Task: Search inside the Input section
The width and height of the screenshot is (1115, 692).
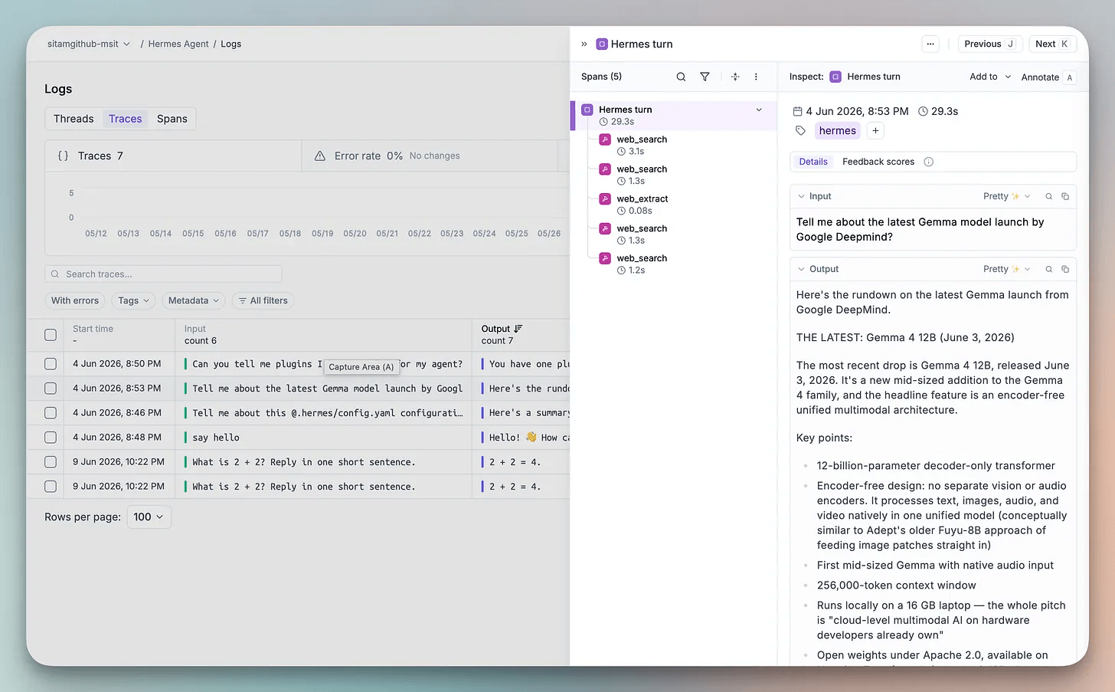Action: click(1049, 196)
